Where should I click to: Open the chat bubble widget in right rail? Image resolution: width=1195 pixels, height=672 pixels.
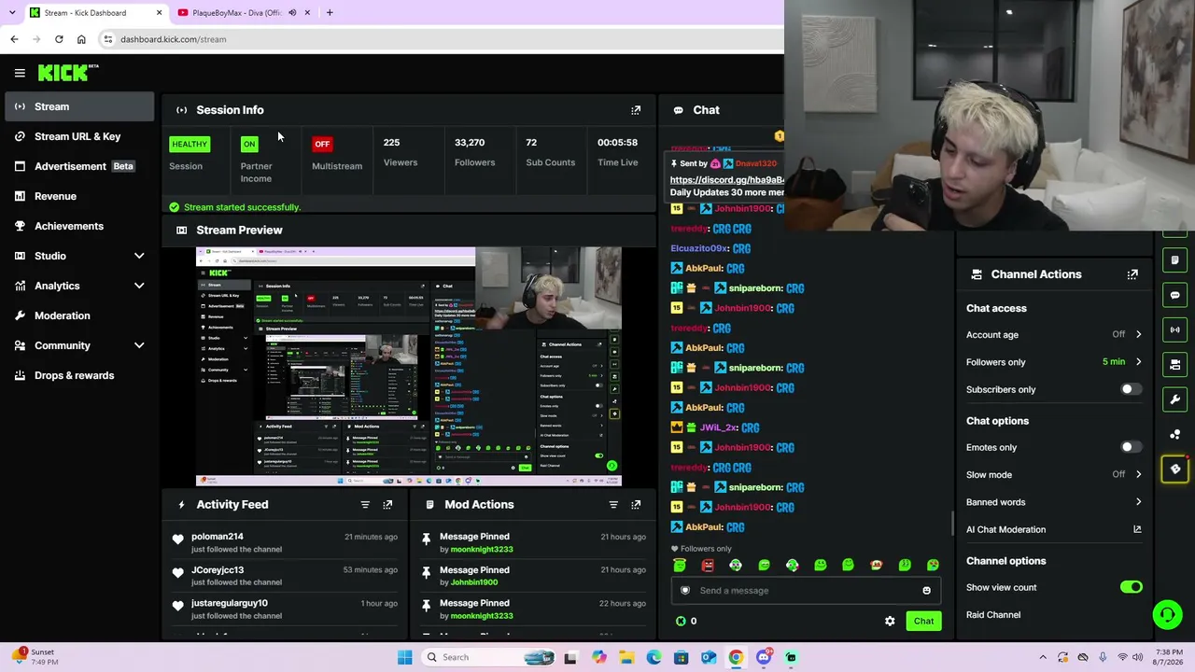click(1175, 295)
